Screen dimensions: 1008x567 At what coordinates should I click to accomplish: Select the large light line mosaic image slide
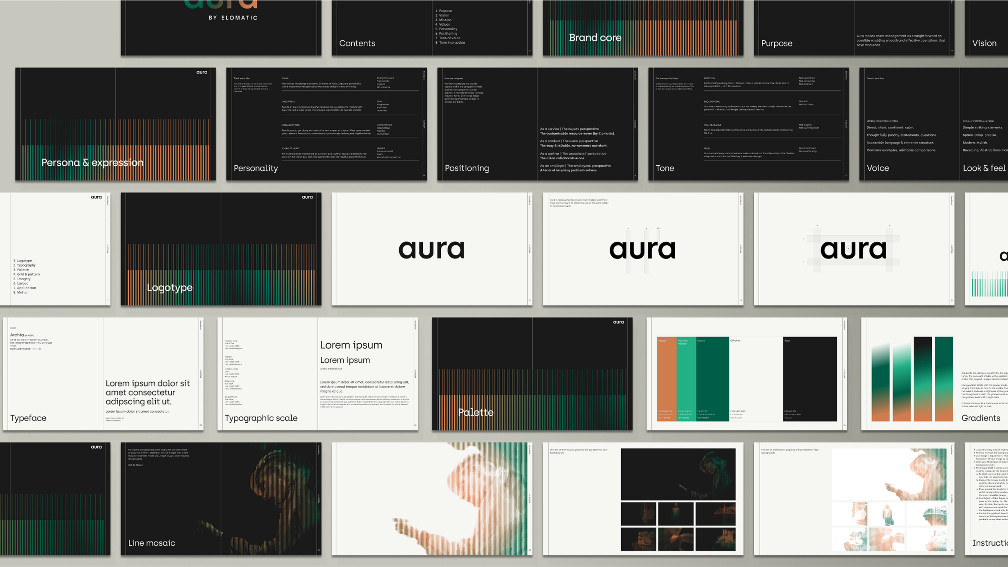(x=432, y=499)
